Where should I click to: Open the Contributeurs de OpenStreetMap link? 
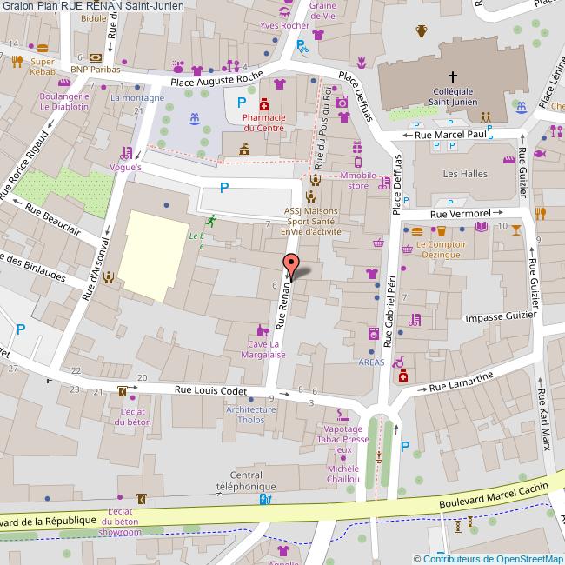pos(493,558)
